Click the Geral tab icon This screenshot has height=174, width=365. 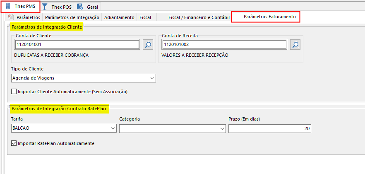(x=80, y=7)
